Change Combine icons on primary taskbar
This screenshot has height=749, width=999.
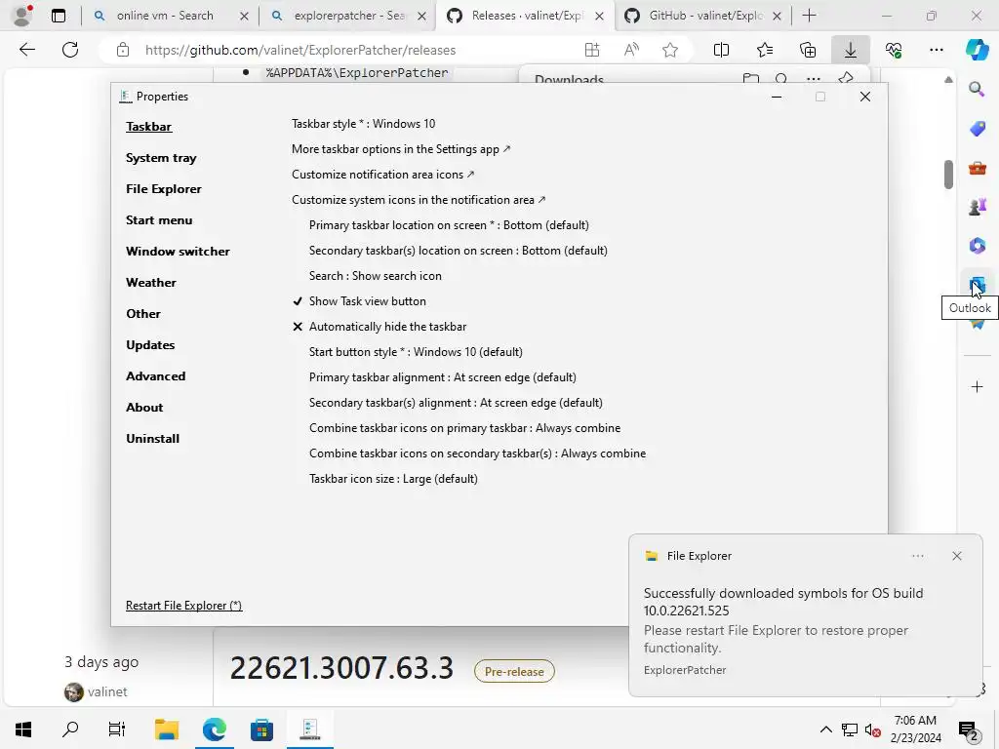pyautogui.click(x=465, y=428)
